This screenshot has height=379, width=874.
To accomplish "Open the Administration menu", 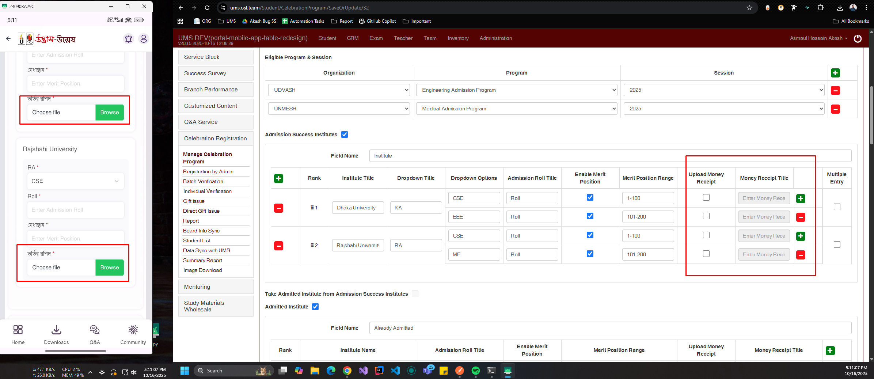I will pos(495,38).
